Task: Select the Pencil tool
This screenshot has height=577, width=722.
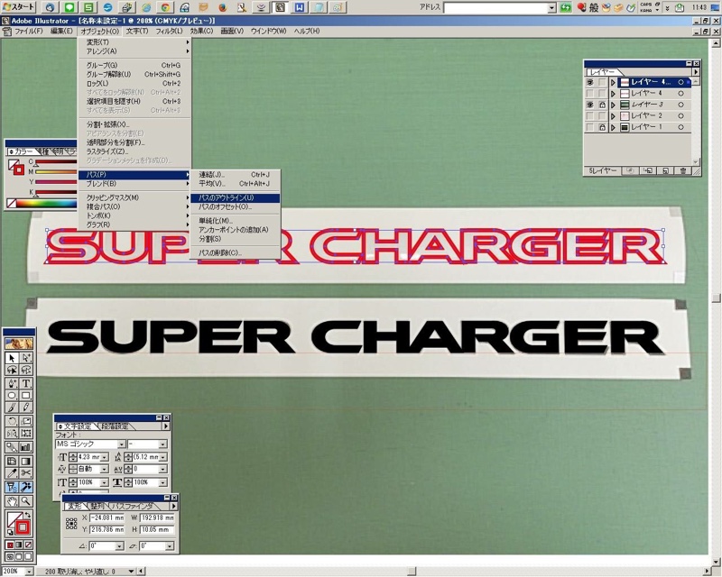Action: click(x=26, y=408)
